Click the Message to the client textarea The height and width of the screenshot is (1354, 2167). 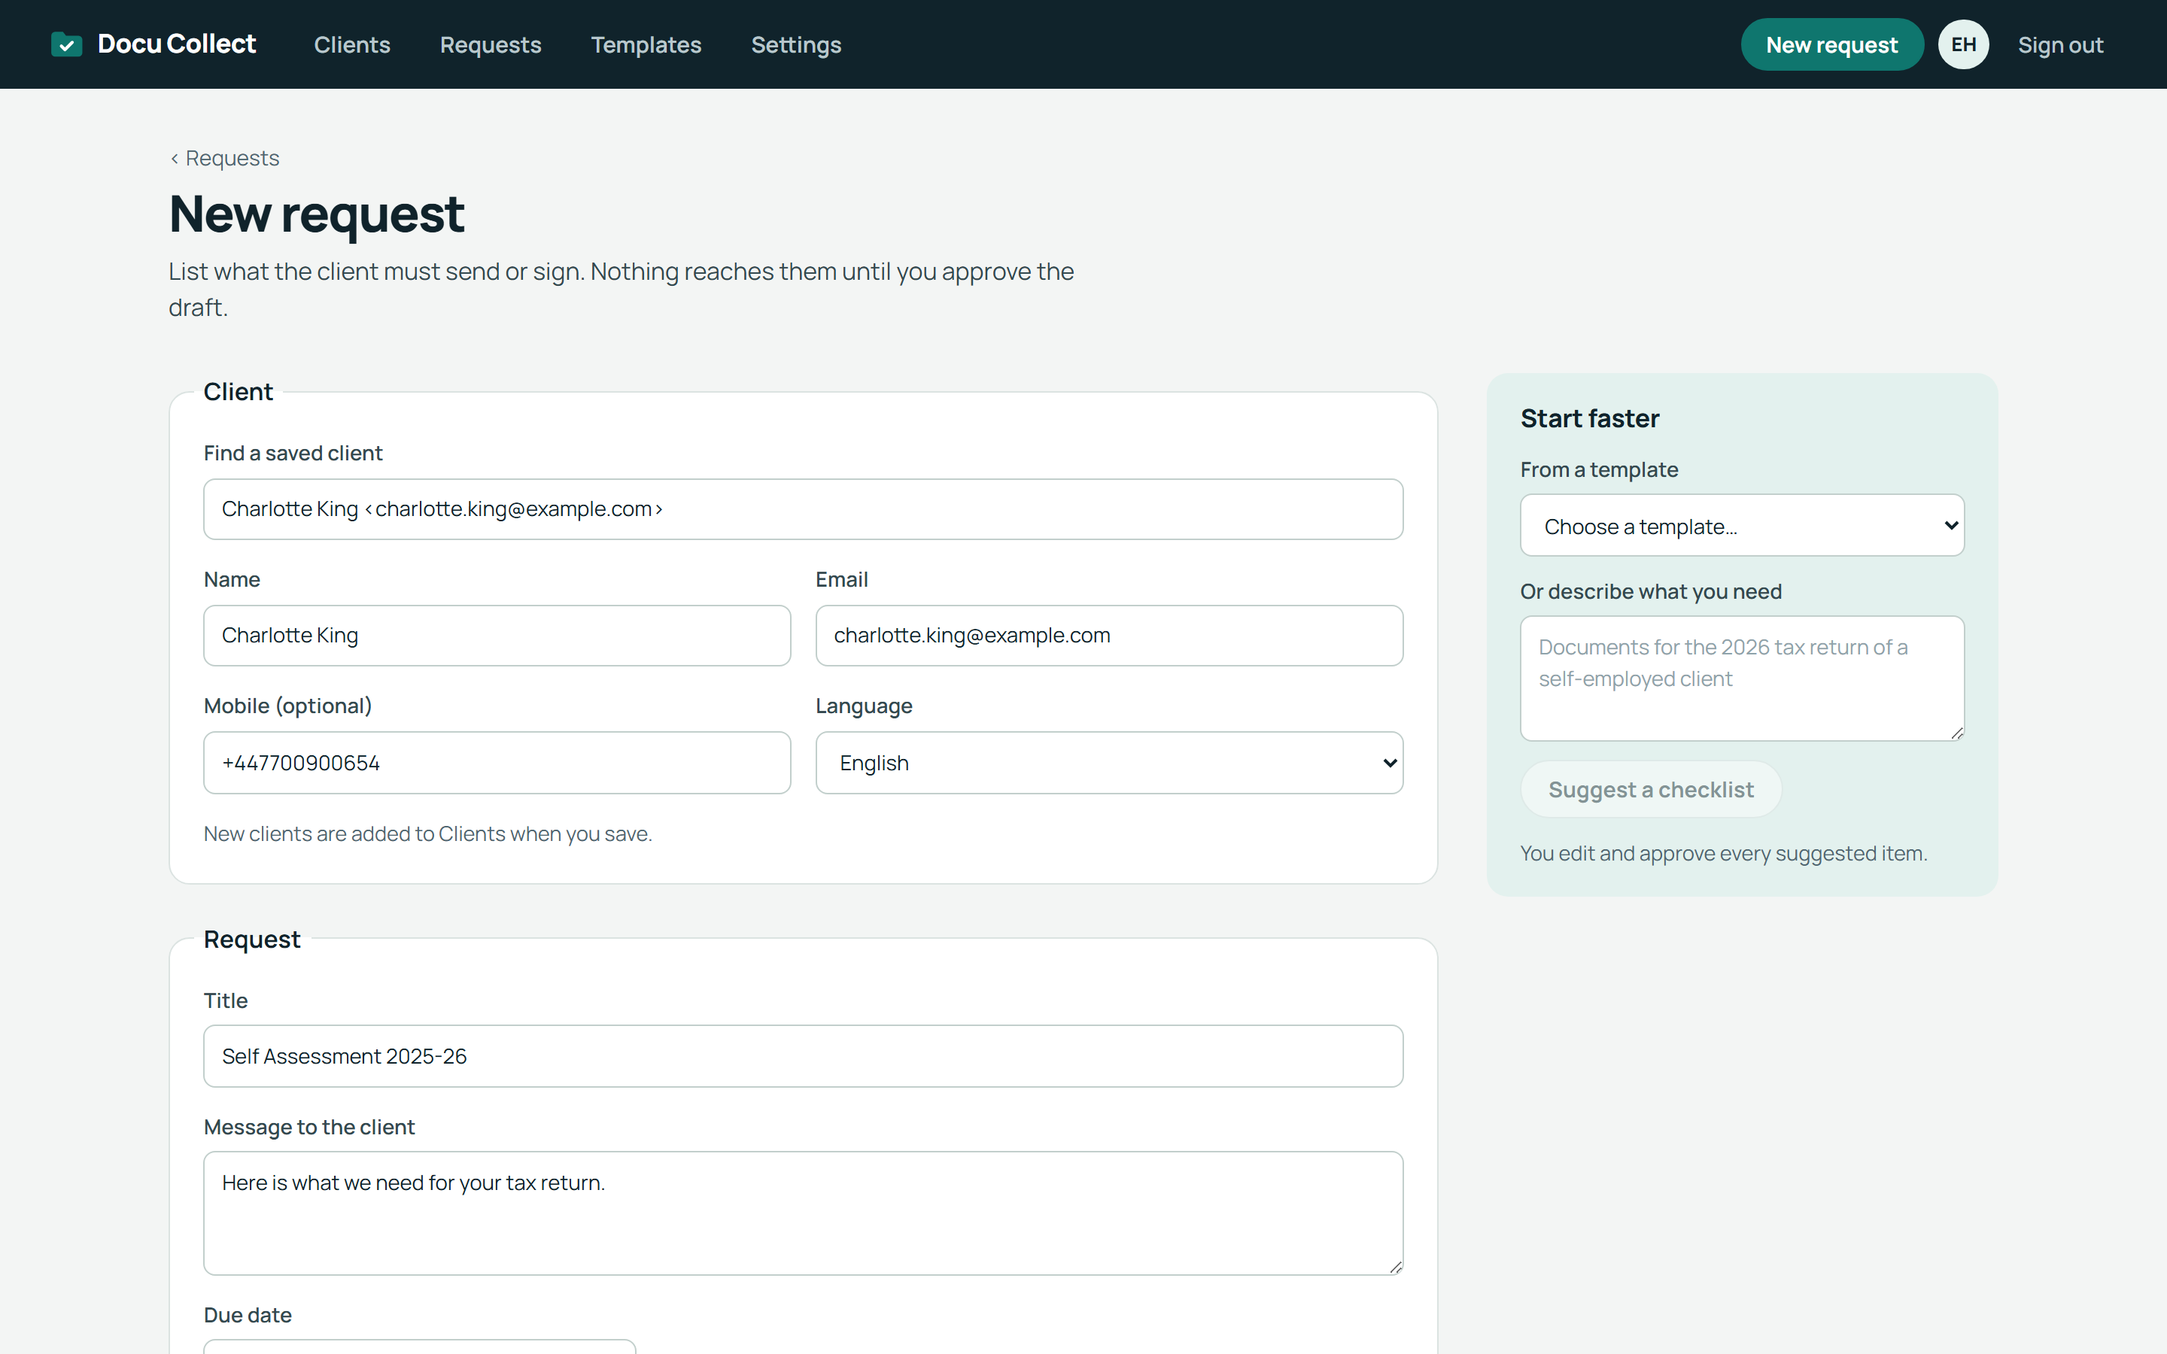pos(804,1213)
